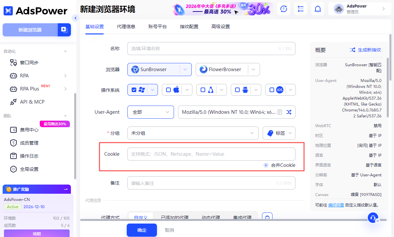This screenshot has height=237, width=394.
Task: Open the 偏好设置 link
Action: click(336, 205)
